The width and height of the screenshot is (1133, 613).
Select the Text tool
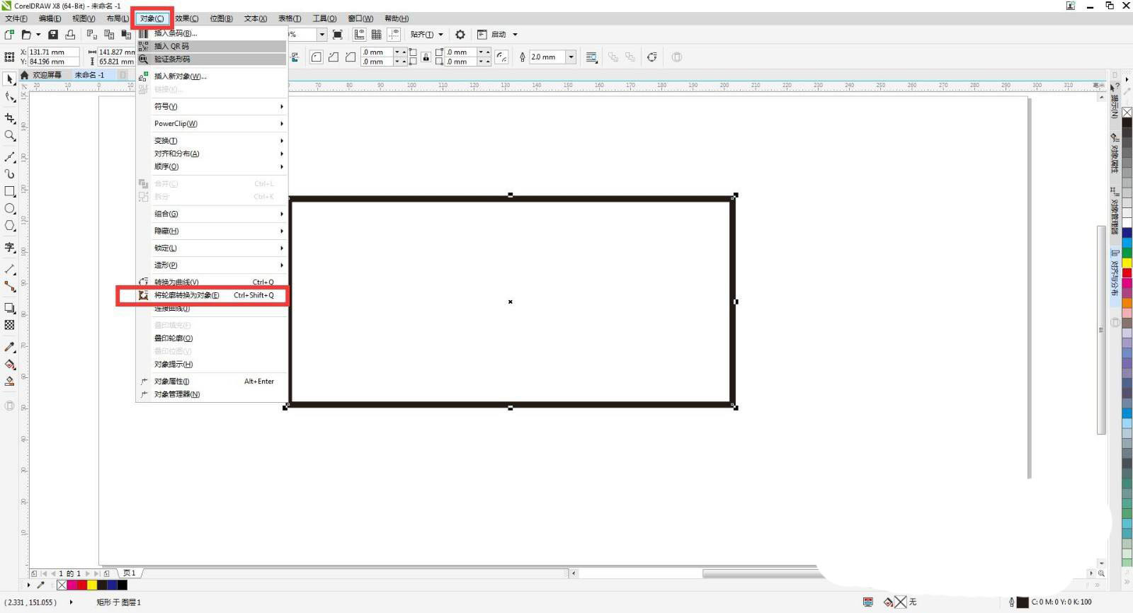(10, 247)
